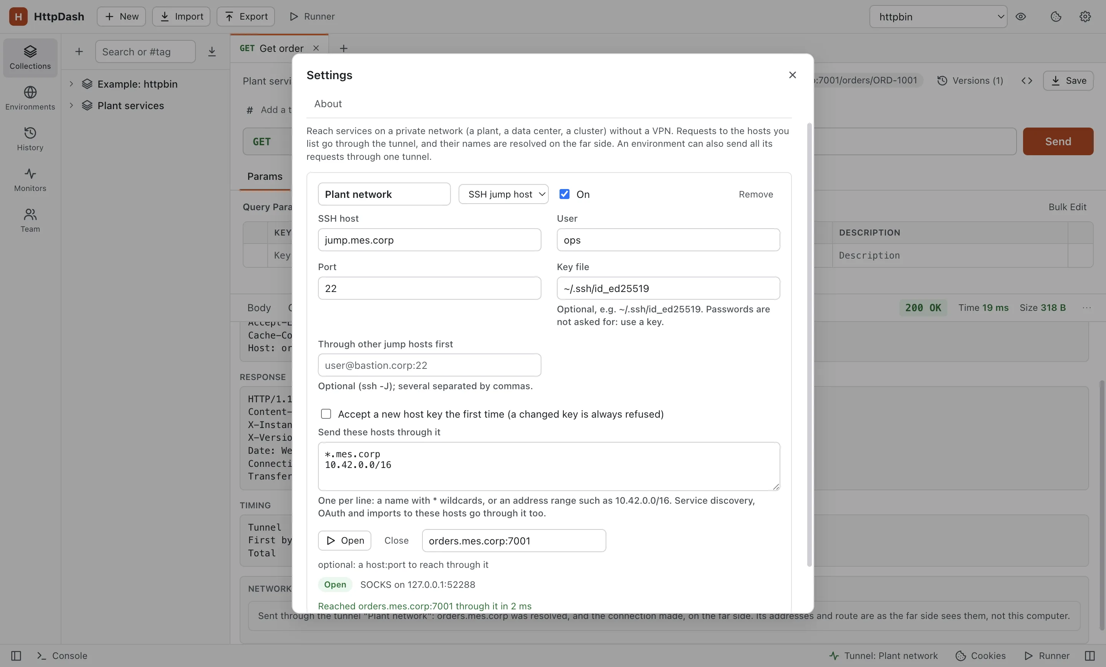Toggle the left sidebar panel icon

tap(16, 656)
